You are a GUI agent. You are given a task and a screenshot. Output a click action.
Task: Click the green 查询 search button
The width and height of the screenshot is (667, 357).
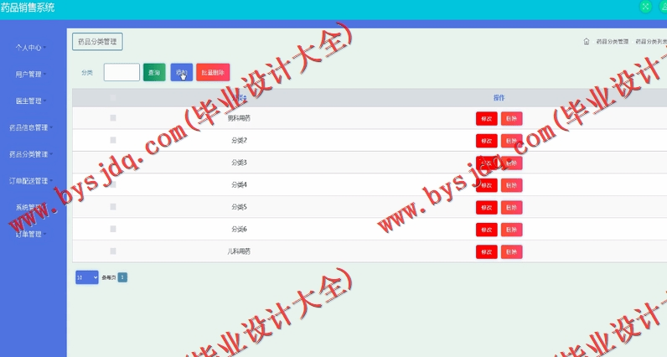(x=154, y=72)
